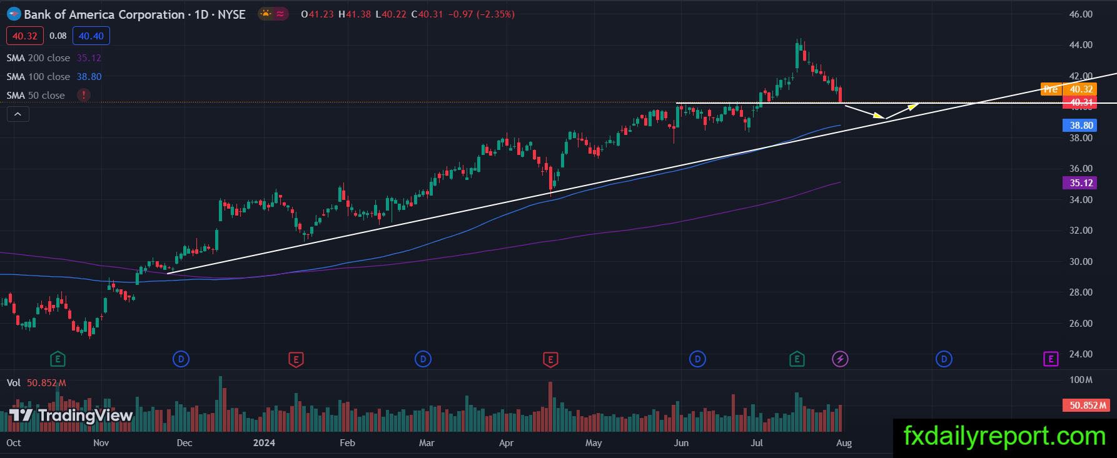Click the 34.00 price axis label
The width and height of the screenshot is (1117, 458).
1081,200
